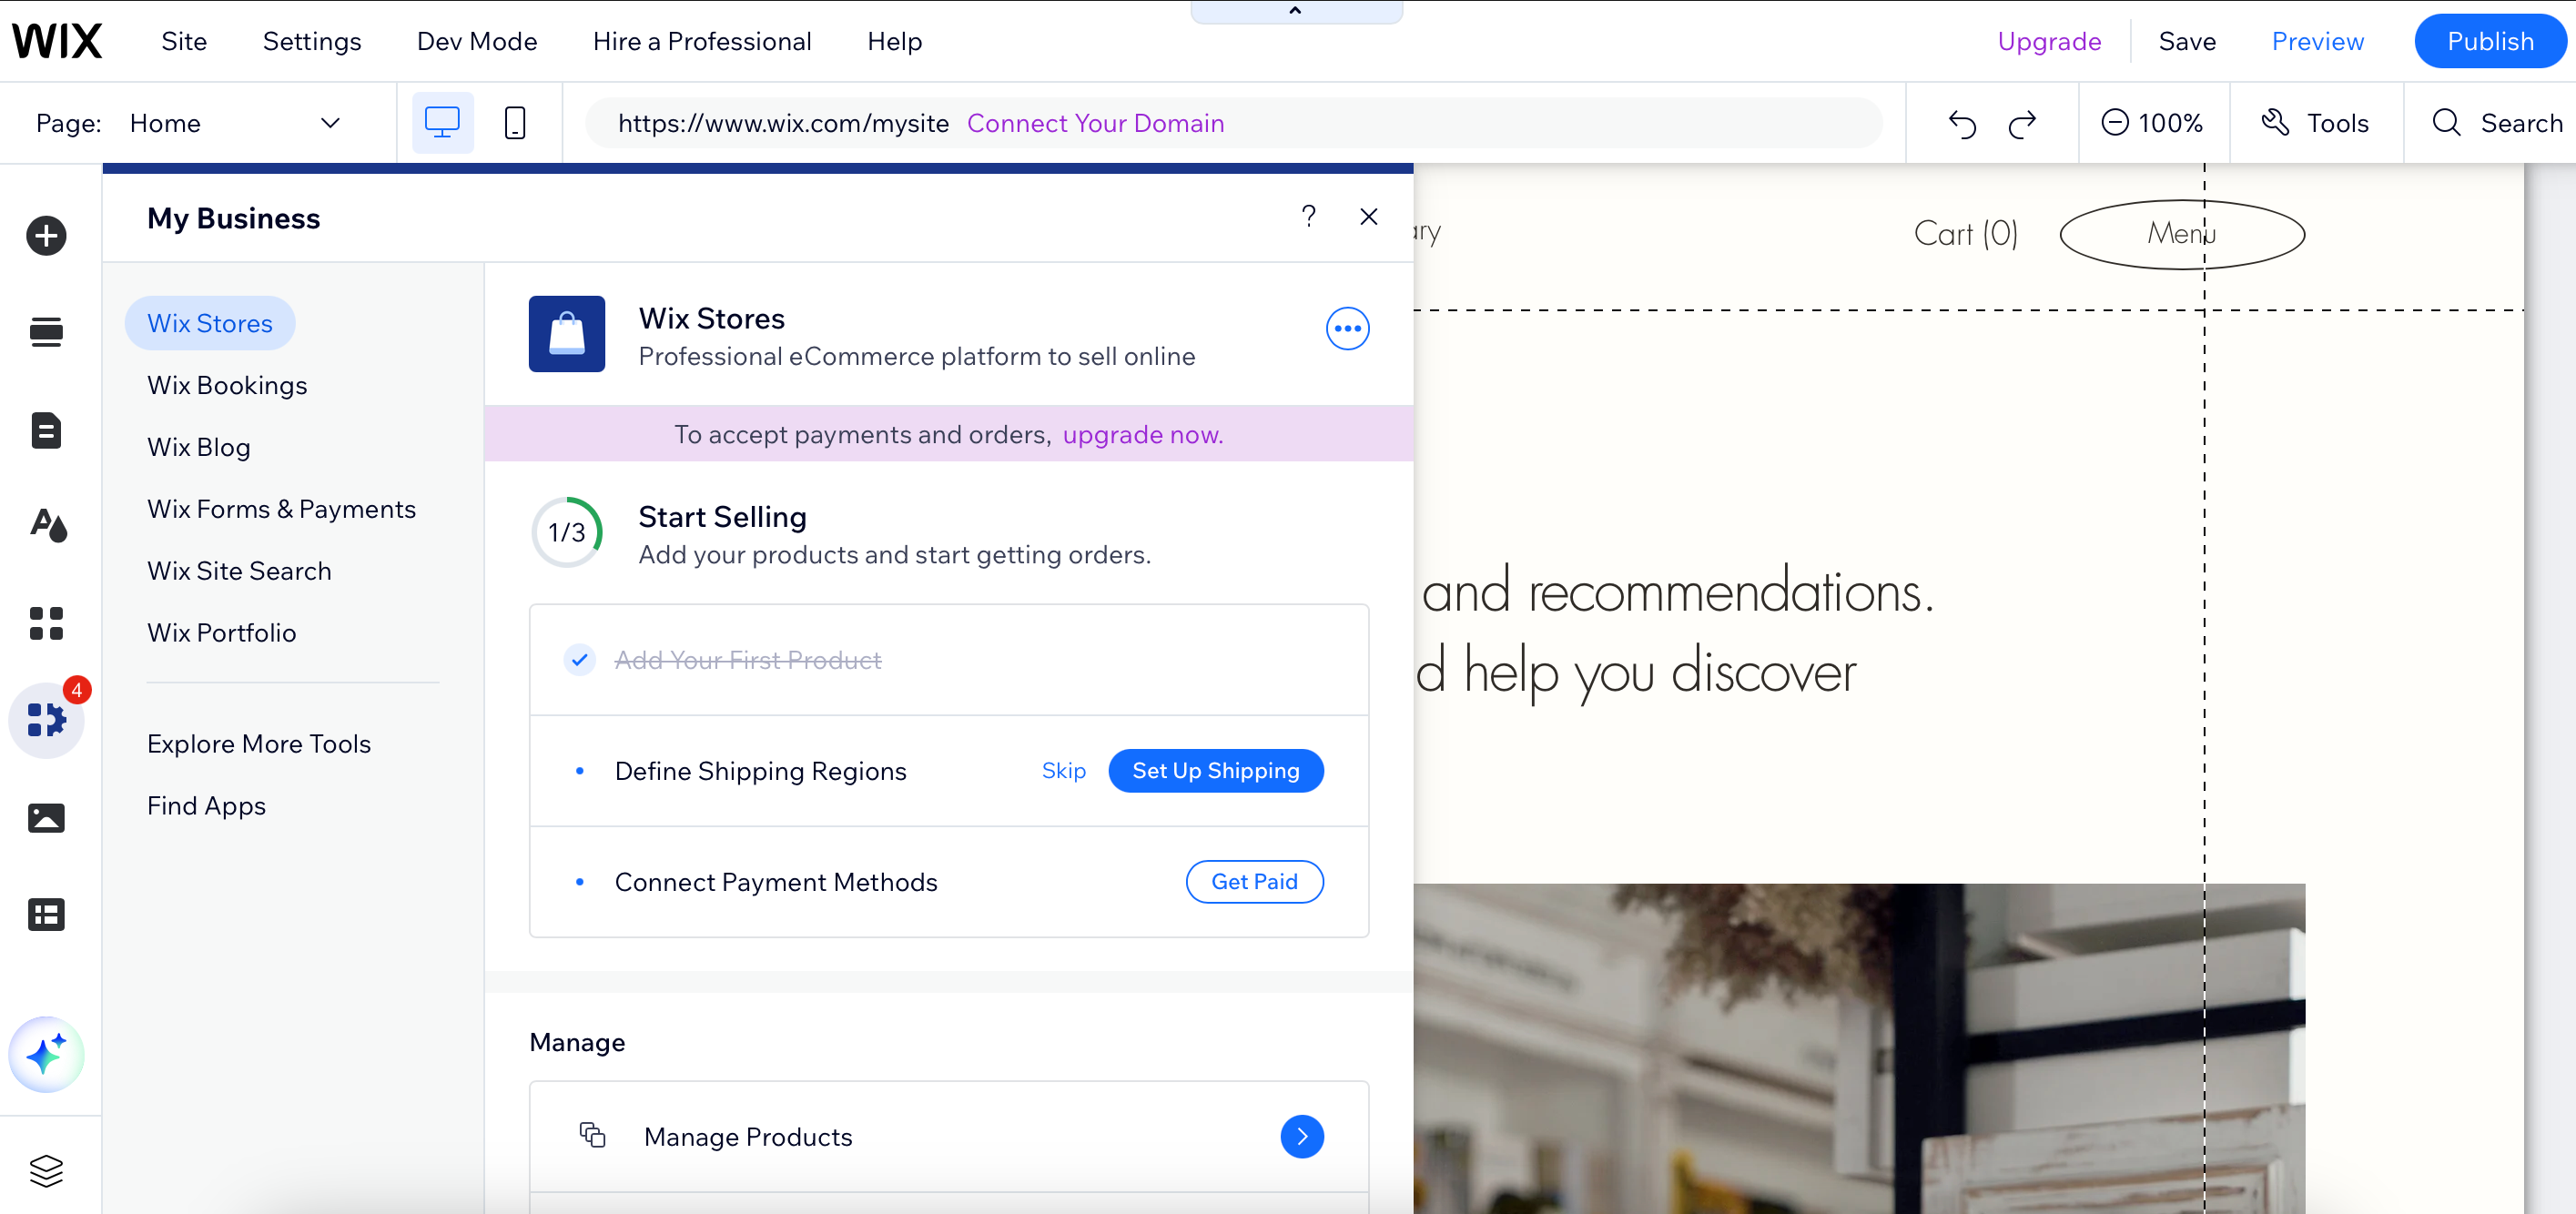
Task: Click the checked Add Your First Product step
Action: 948,660
